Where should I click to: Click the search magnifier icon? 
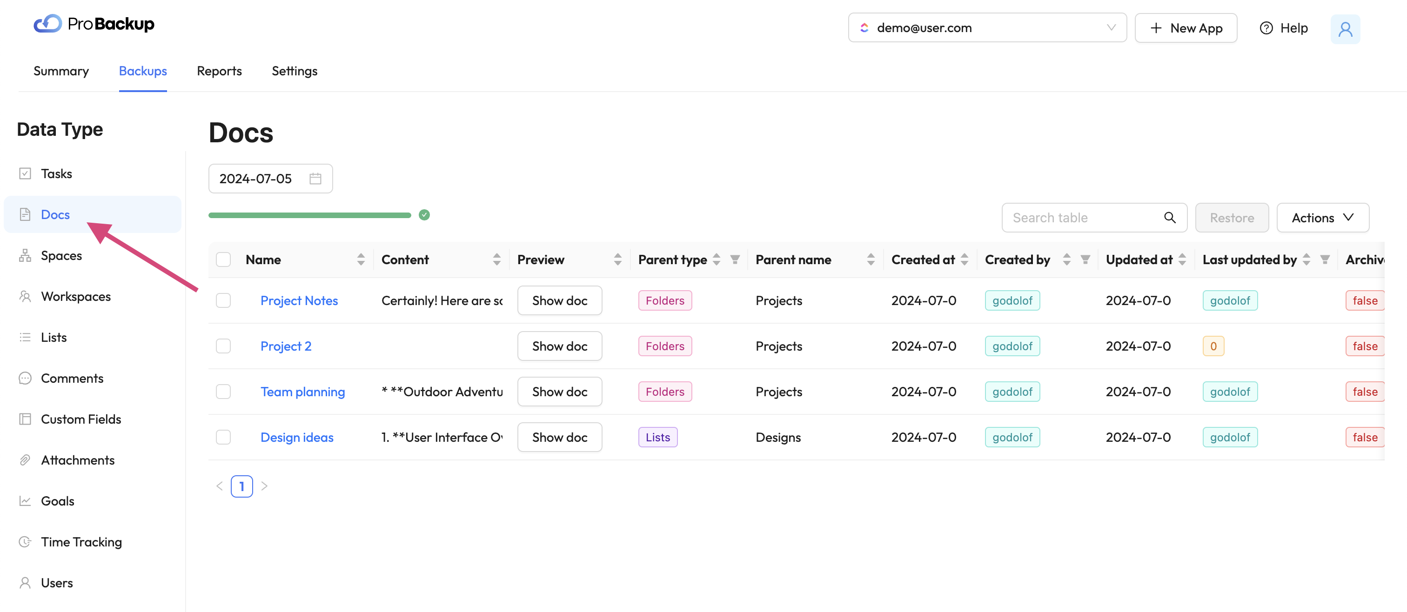[1169, 218]
